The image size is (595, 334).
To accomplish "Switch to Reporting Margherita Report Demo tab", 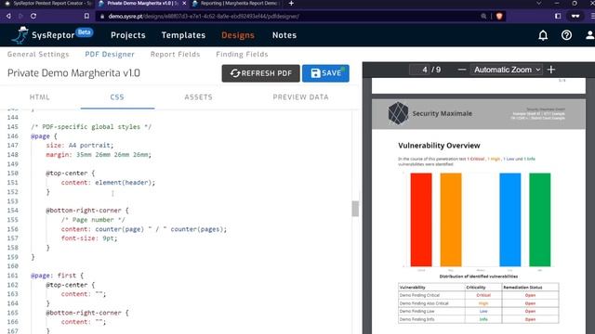I will (x=235, y=4).
